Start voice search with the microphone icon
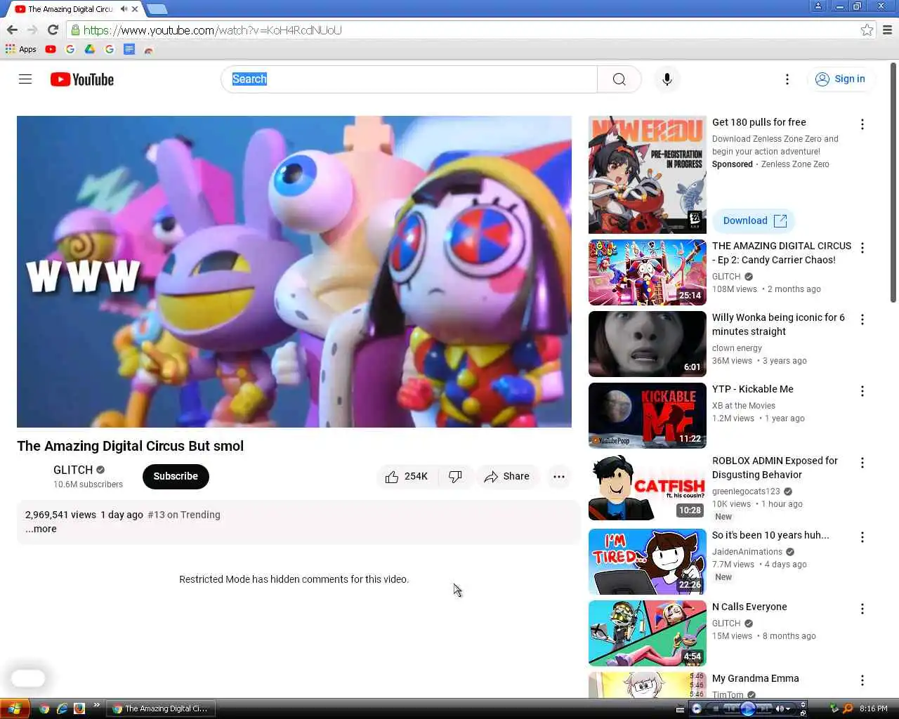This screenshot has width=899, height=719. pos(667,79)
